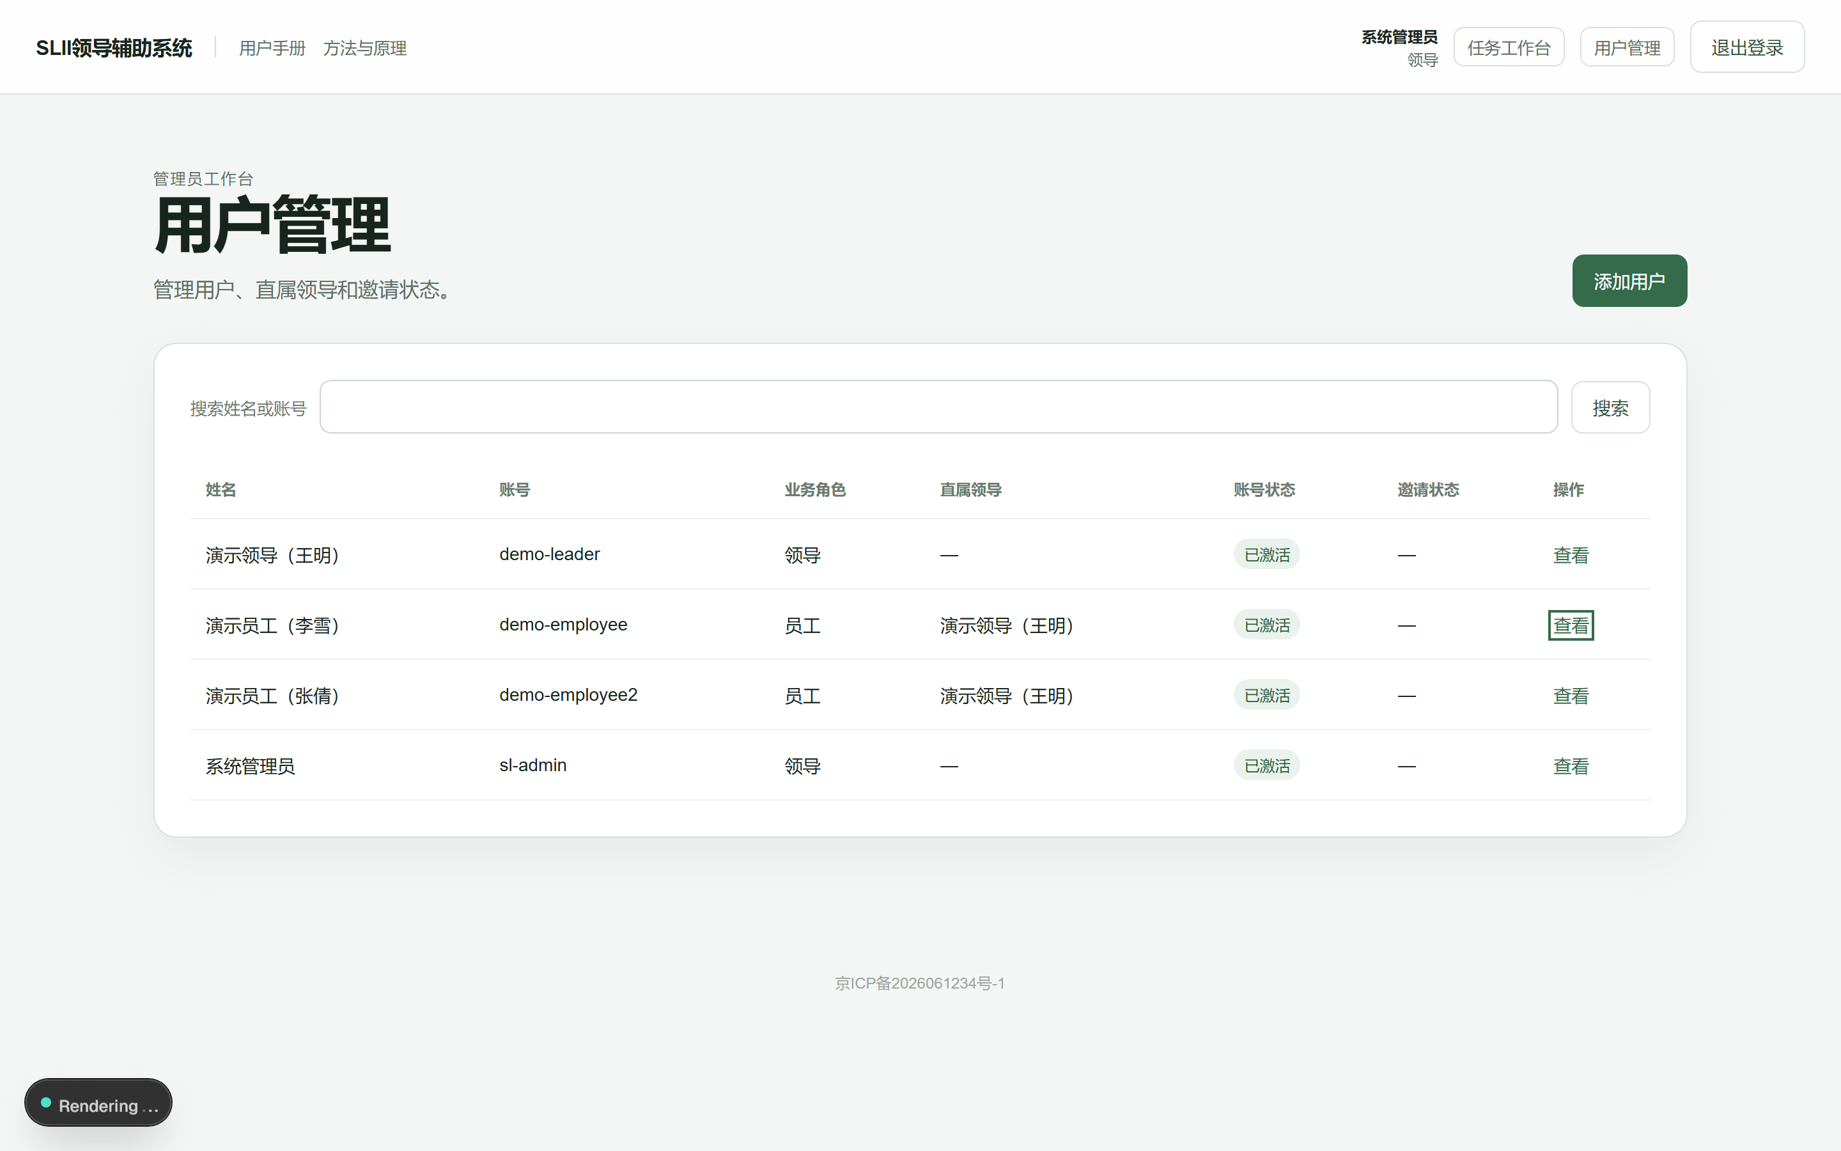Open the 用户手册 link
This screenshot has width=1841, height=1151.
pos(272,48)
